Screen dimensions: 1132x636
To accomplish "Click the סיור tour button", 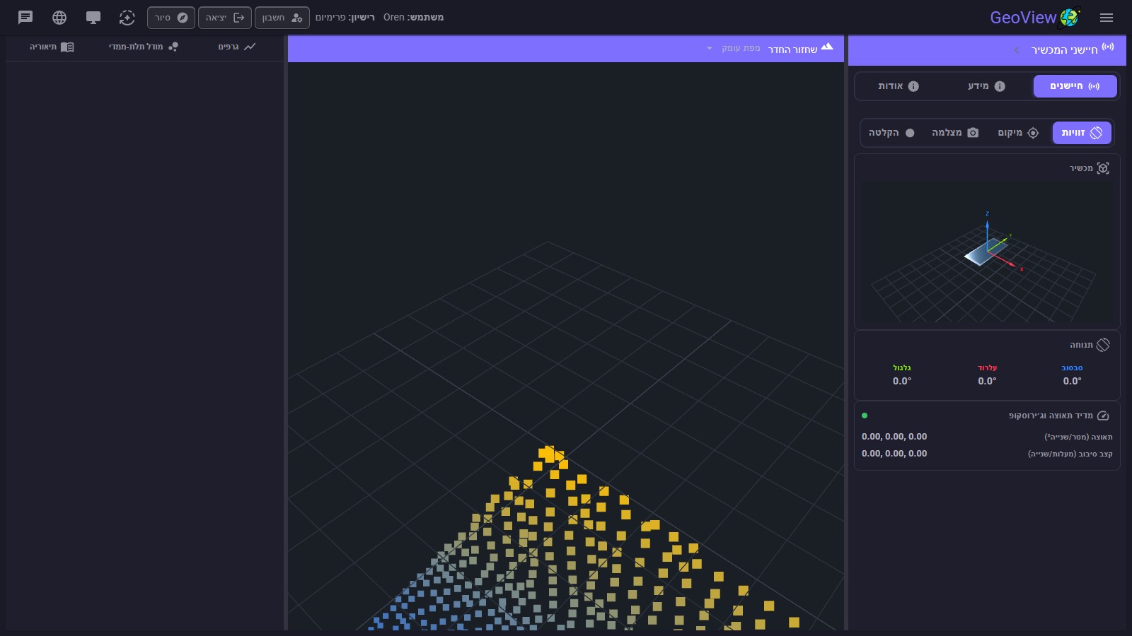I will click(x=171, y=18).
